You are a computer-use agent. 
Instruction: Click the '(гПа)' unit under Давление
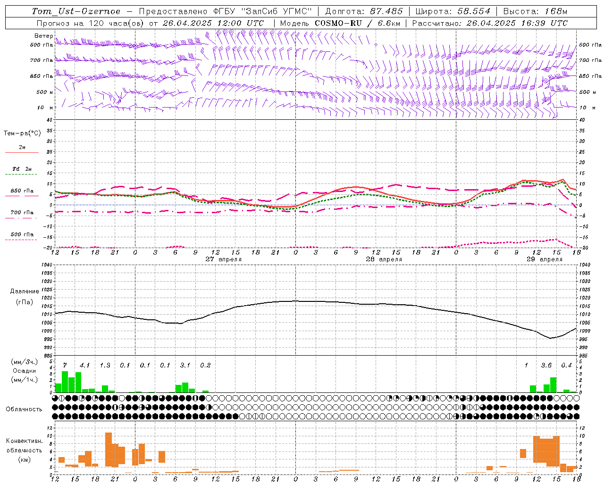24,302
